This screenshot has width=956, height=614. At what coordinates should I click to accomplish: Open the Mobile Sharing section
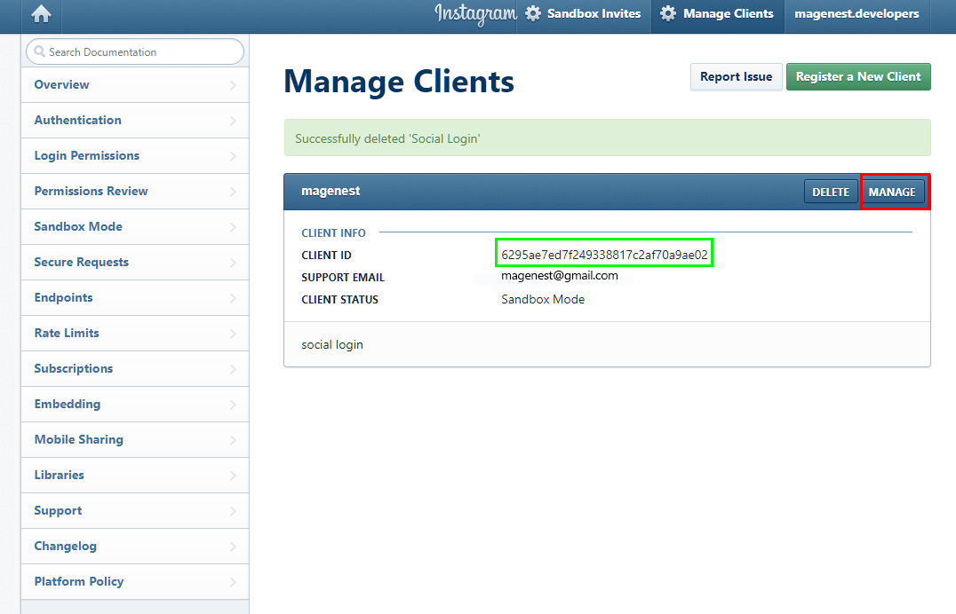[135, 439]
